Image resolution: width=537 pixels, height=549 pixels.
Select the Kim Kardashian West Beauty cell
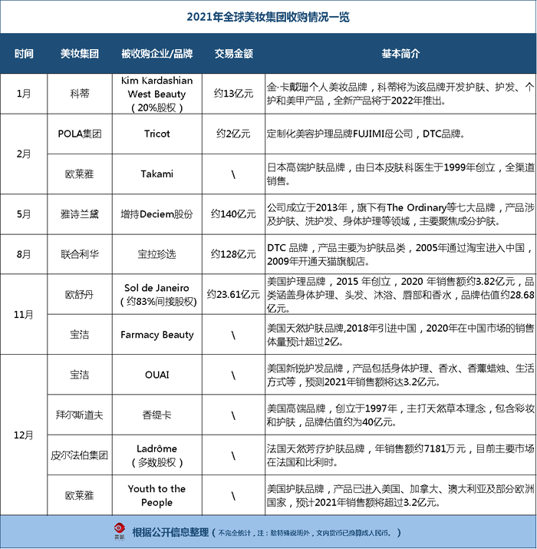tap(156, 94)
